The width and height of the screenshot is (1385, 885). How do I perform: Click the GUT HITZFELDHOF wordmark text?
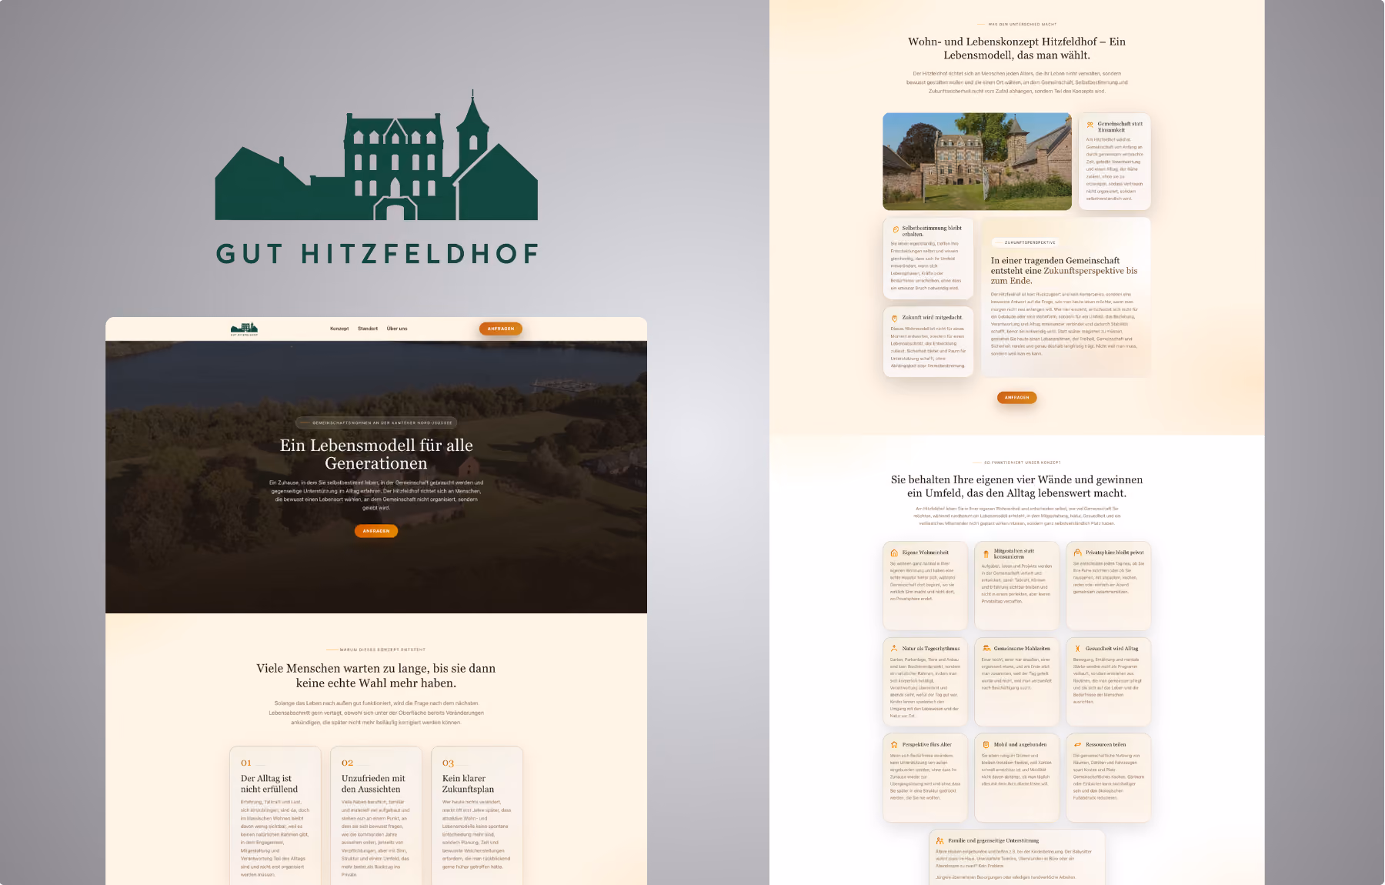click(377, 254)
